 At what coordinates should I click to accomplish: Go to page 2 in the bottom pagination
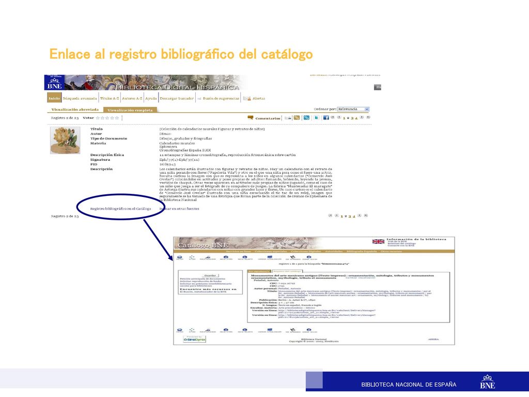pyautogui.click(x=346, y=216)
